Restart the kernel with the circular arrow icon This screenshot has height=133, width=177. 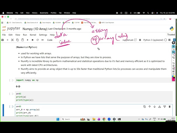pos(38,40)
